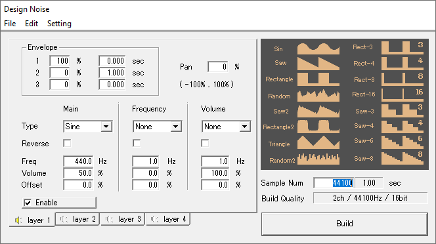The image size is (436, 244).
Task: Click the muted speaker icon on layer 2
Action: coord(64,219)
